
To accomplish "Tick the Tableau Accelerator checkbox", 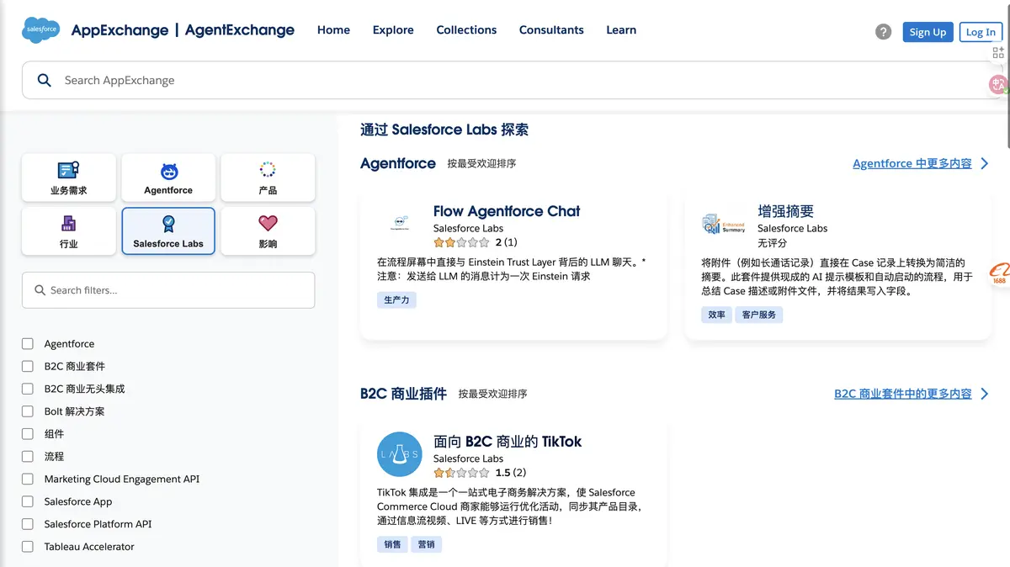I will [28, 547].
